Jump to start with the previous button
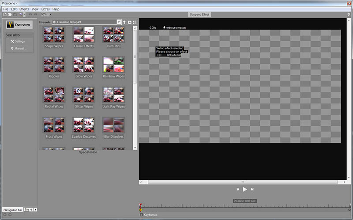353x220 pixels. coord(238,190)
